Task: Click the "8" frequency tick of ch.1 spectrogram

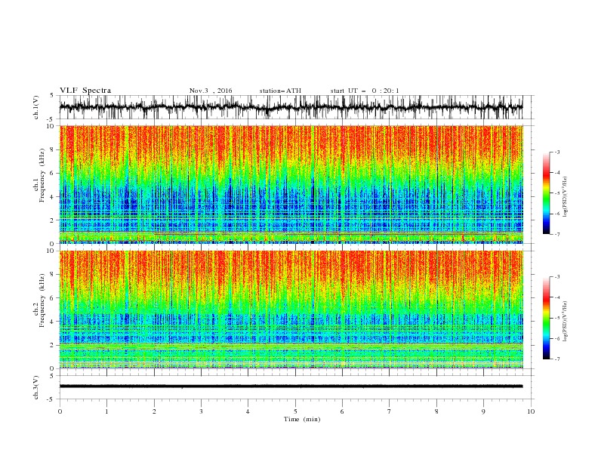Action: click(52, 149)
